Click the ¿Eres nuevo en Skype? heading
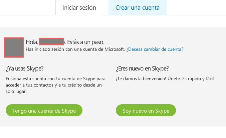This screenshot has width=226, height=138. (142, 68)
